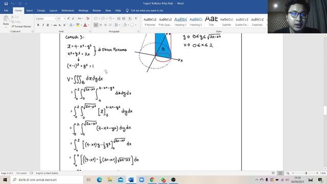327x184 pixels.
Task: Apply the Heading 1 style
Action: (180, 21)
